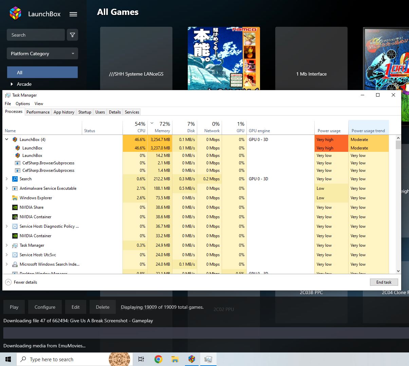Sort processes by the Network column
The height and width of the screenshot is (366, 409).
coord(209,127)
